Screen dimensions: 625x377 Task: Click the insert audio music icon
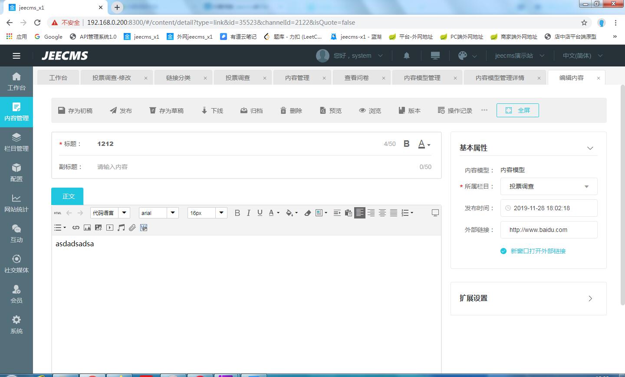121,228
